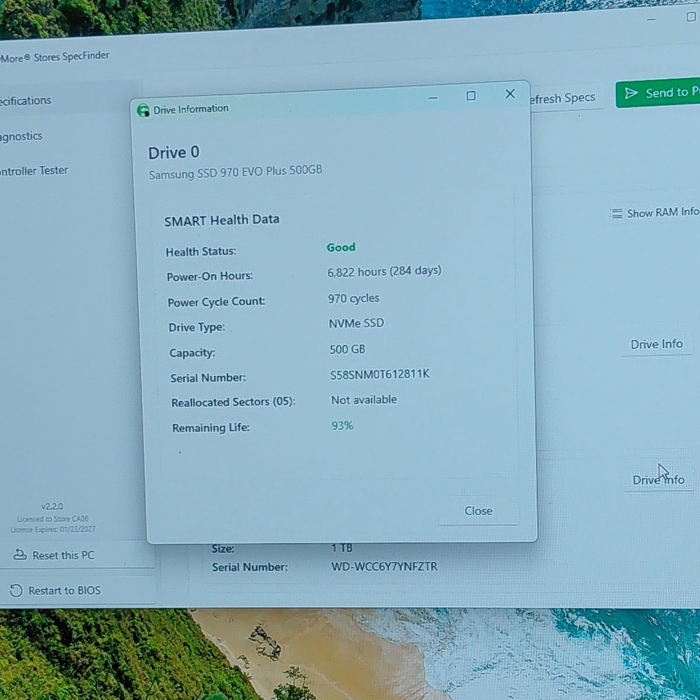Click the Stores SpecFinder window title
The height and width of the screenshot is (700, 700).
click(55, 57)
